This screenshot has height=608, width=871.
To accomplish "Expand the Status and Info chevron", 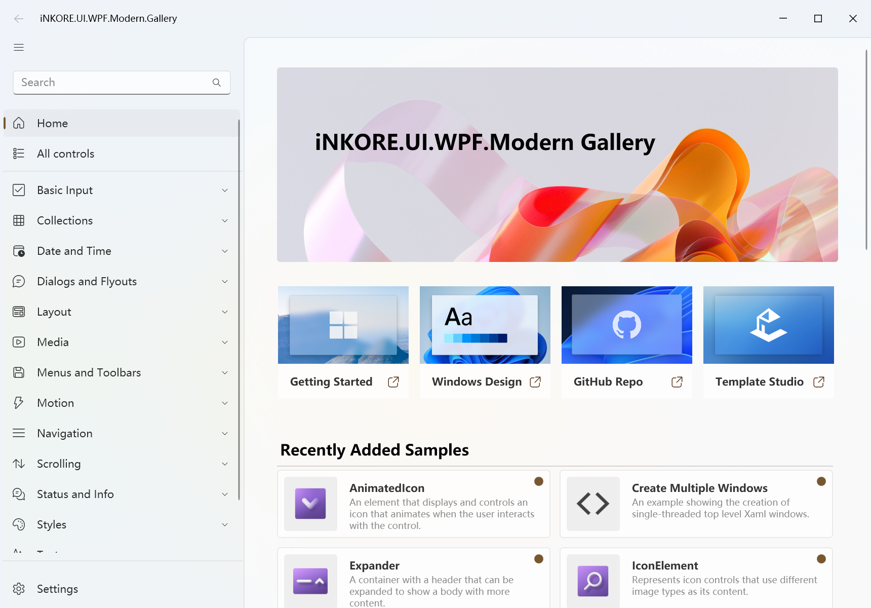I will click(225, 495).
